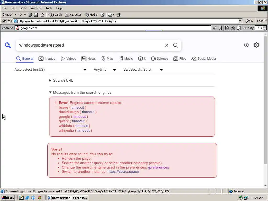Open the Favorites menu
The width and height of the screenshot is (268, 201).
pyautogui.click(x=36, y=8)
